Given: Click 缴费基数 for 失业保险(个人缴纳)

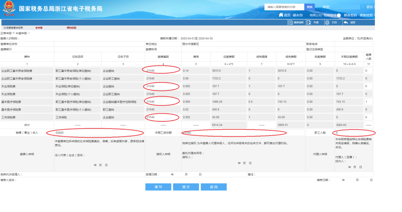Looking at the screenshot, I should click(163, 94).
